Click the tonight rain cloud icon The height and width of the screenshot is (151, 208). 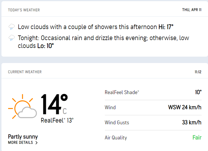coord(12,38)
